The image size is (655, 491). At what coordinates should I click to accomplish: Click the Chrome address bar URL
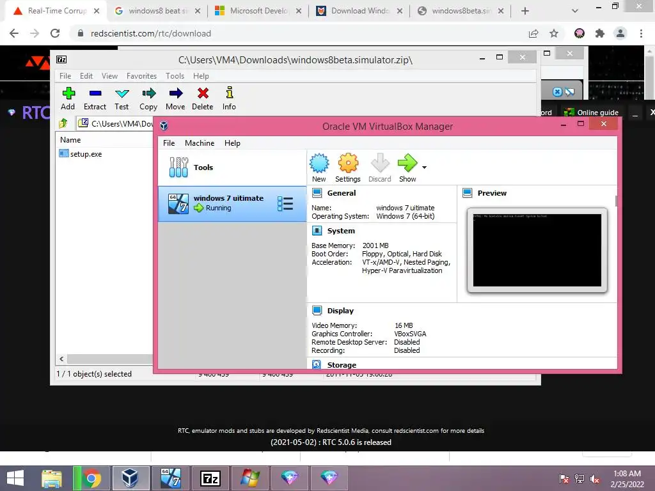coord(151,33)
